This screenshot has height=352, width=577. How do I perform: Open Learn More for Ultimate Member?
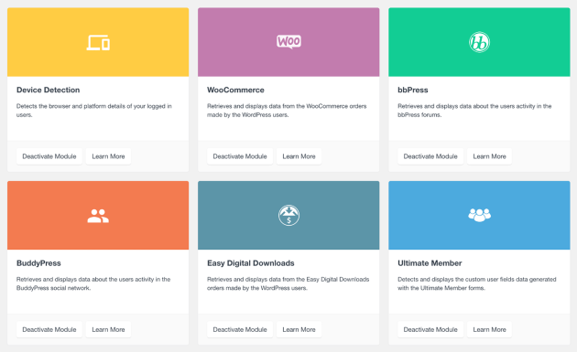click(x=489, y=329)
